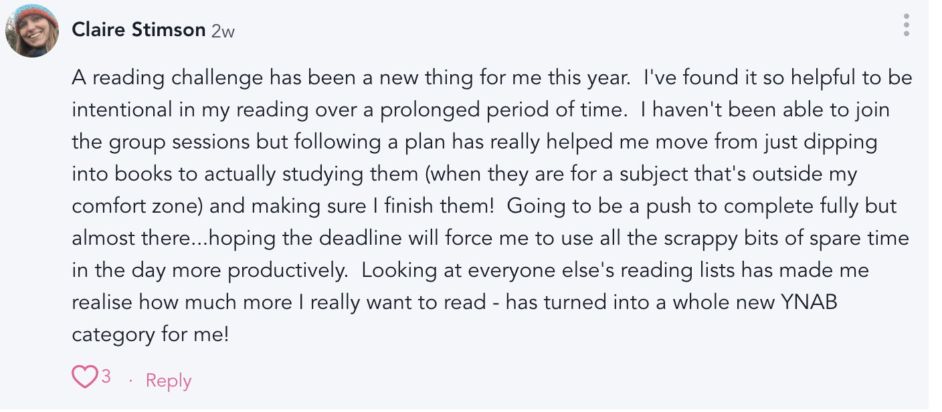Click the Claire Stimson author name

coord(138,29)
